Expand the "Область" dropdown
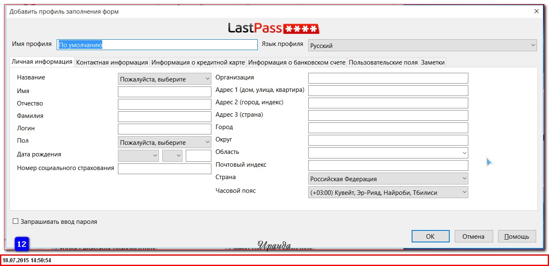The height and width of the screenshot is (266, 549). (388, 153)
